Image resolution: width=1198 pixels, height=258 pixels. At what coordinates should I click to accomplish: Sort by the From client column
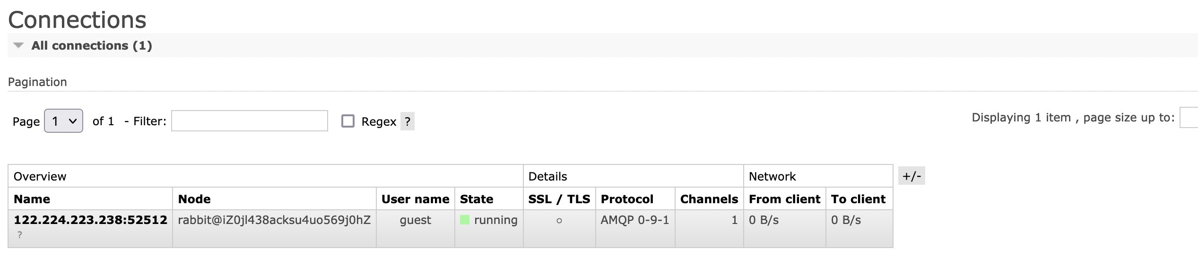click(784, 199)
